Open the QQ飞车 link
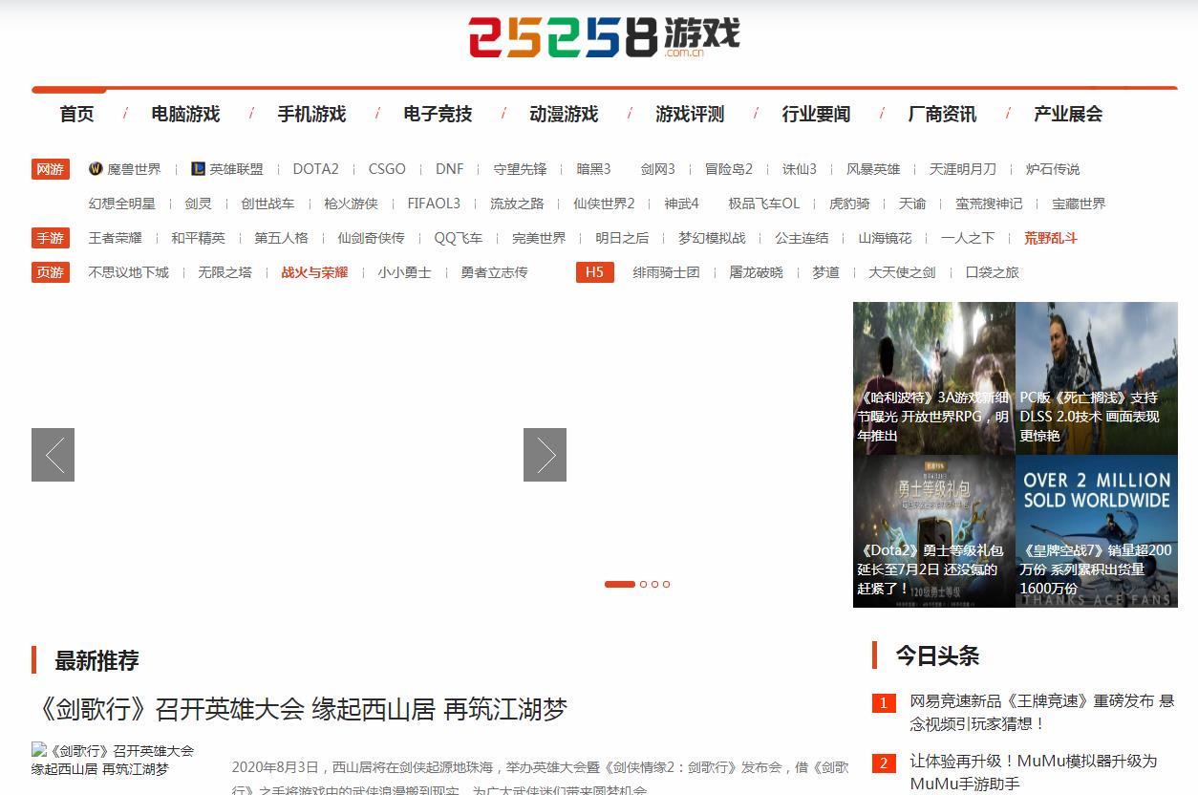1198x795 pixels. (x=459, y=238)
